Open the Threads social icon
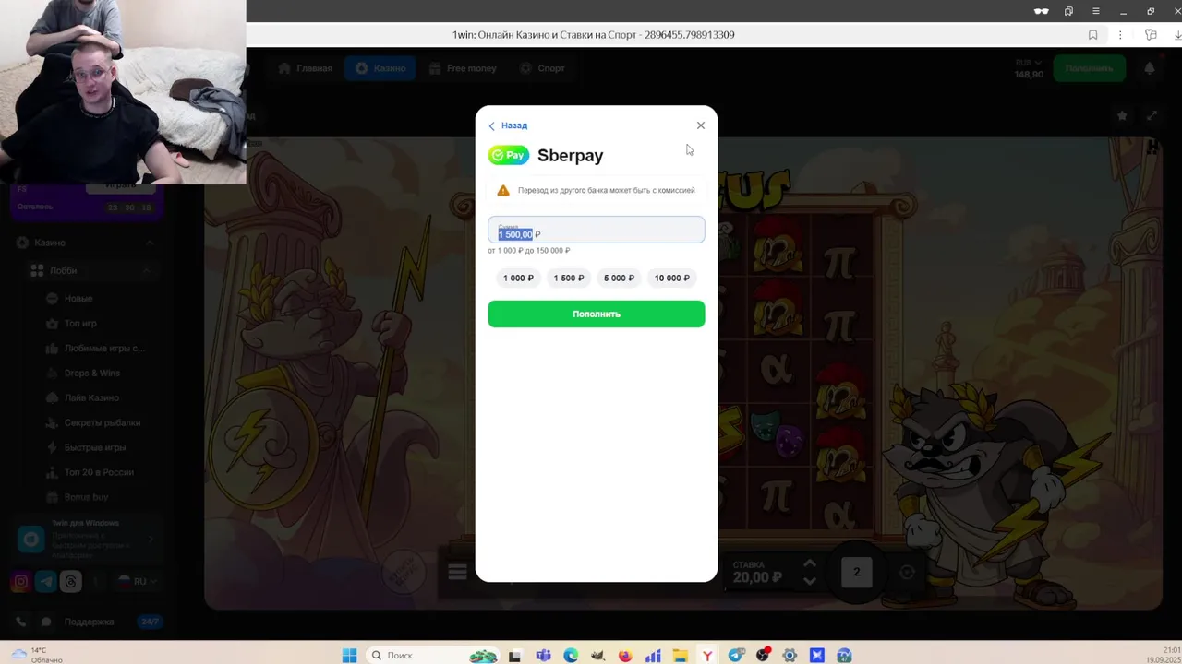This screenshot has height=664, width=1182. click(x=71, y=582)
